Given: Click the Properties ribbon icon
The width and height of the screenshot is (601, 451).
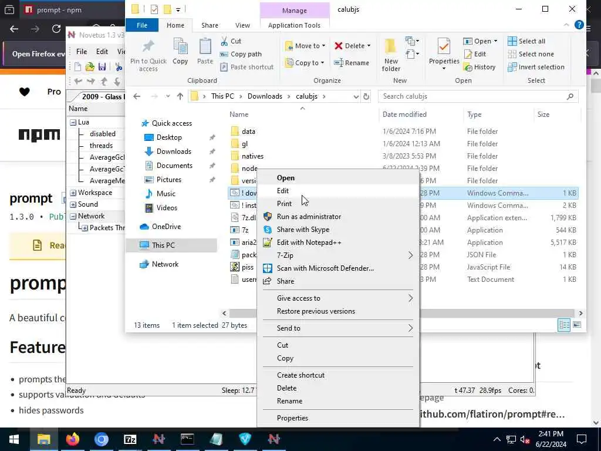Looking at the screenshot, I should (x=444, y=46).
